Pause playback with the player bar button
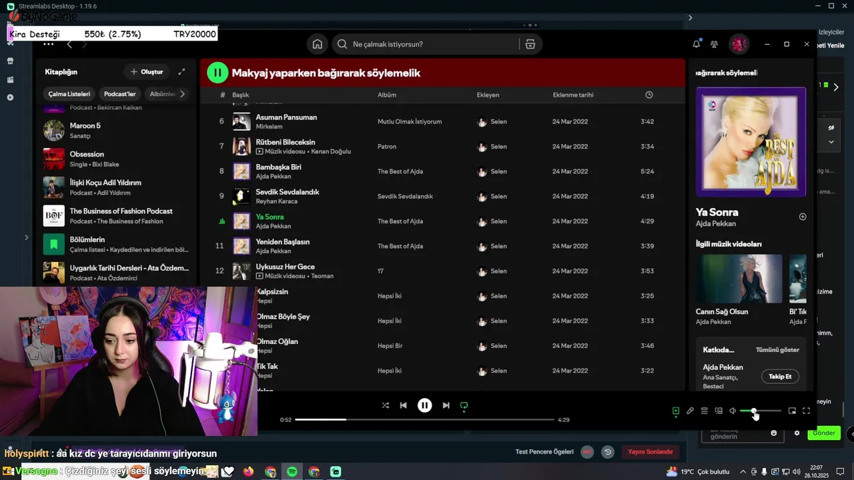 (x=424, y=405)
